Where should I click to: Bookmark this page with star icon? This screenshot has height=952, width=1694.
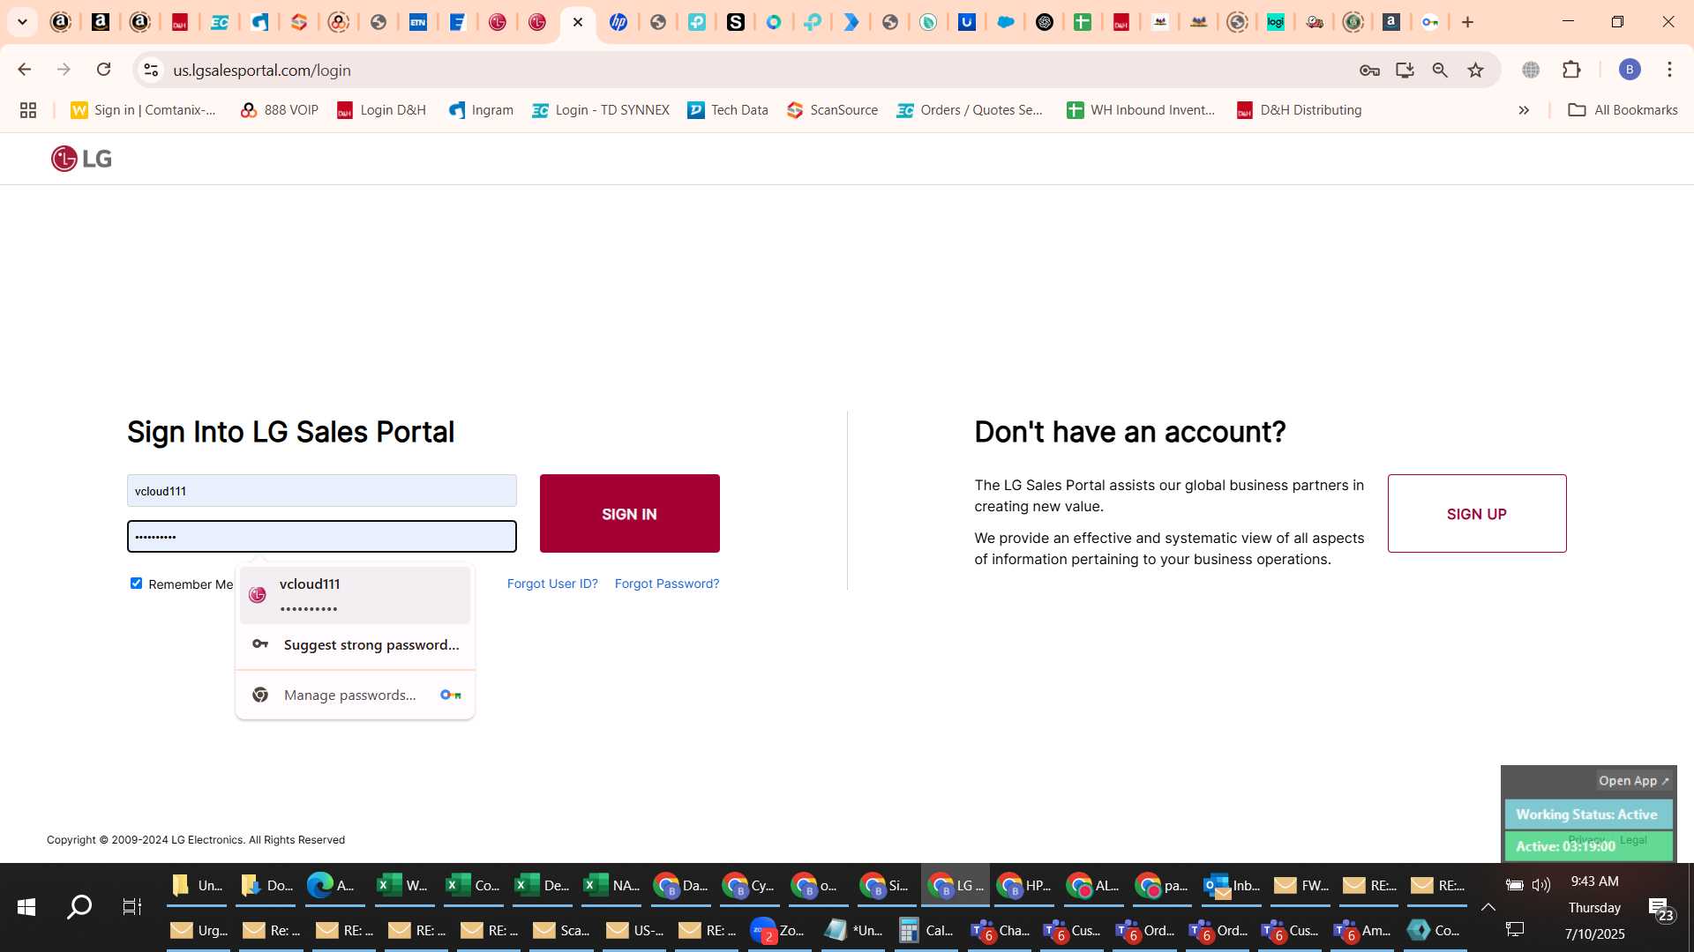(x=1475, y=70)
